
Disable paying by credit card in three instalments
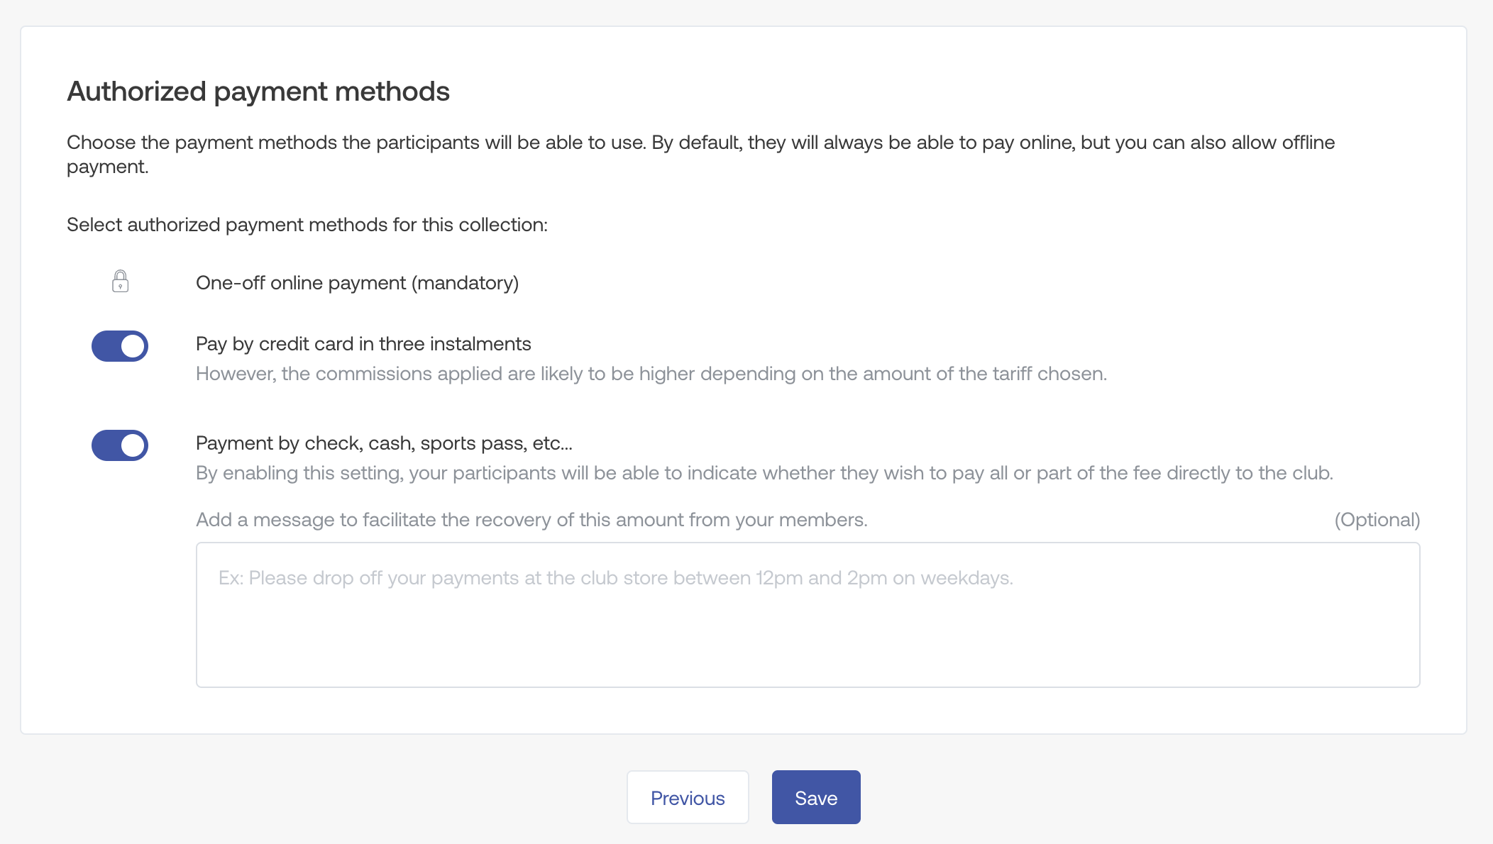pyautogui.click(x=120, y=346)
